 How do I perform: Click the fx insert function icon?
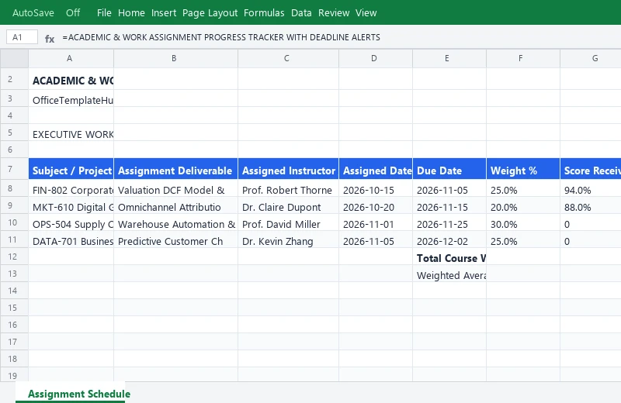[50, 38]
